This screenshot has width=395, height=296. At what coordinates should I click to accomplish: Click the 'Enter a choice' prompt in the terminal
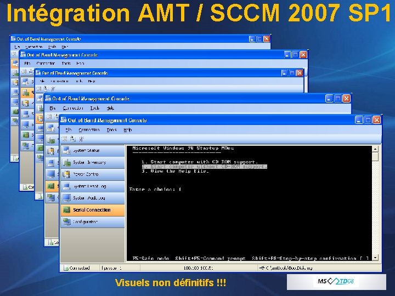(155, 189)
